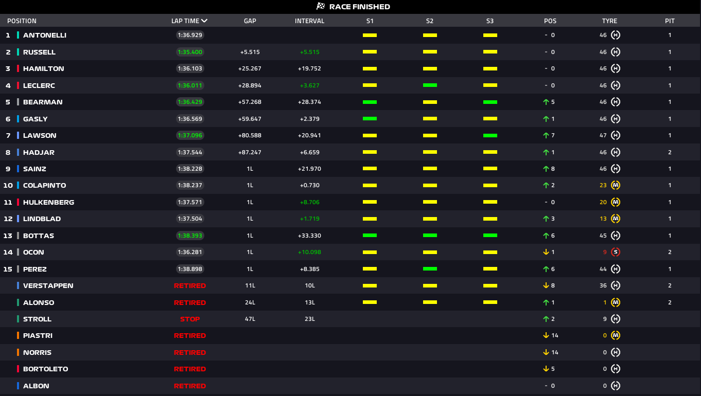Click Leclerc's lap time 1:36.011

tap(190, 85)
